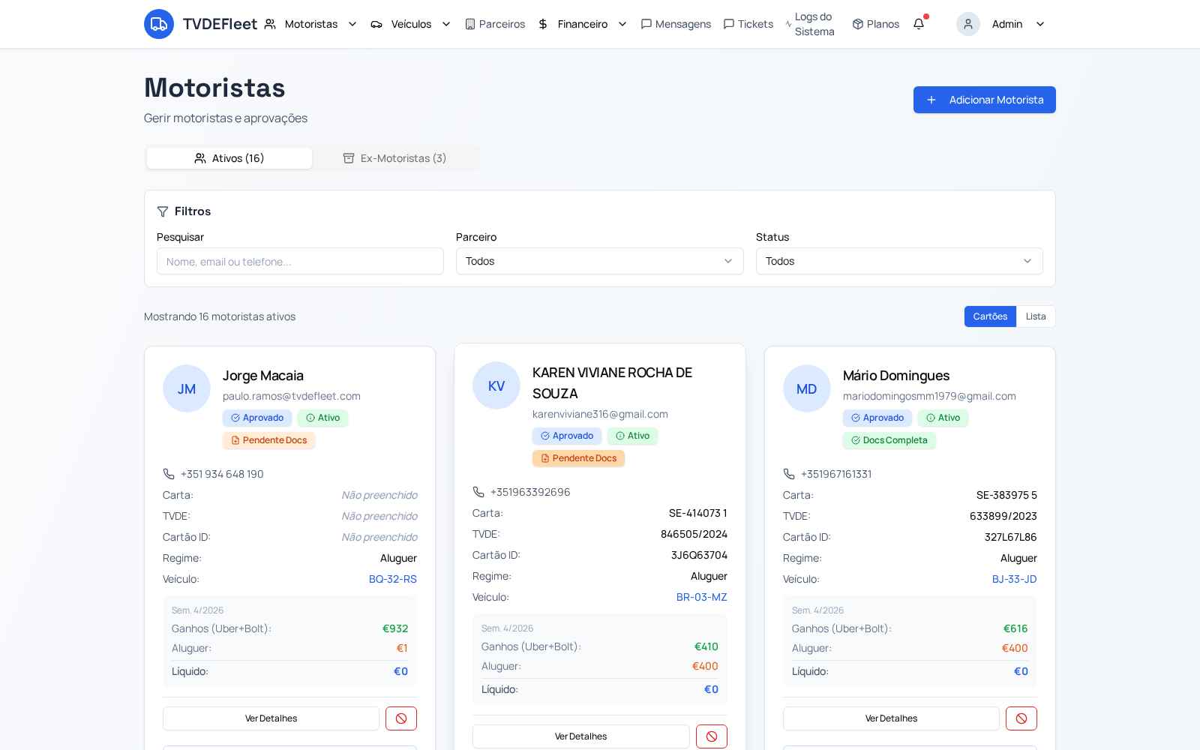Open Mensagens from navbar
1200x750 pixels.
click(x=676, y=24)
